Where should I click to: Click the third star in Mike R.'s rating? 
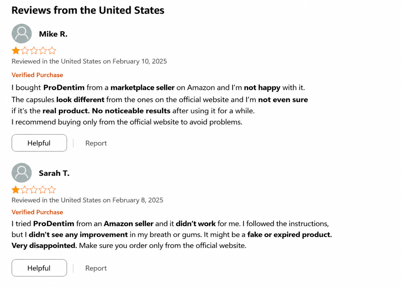click(34, 51)
